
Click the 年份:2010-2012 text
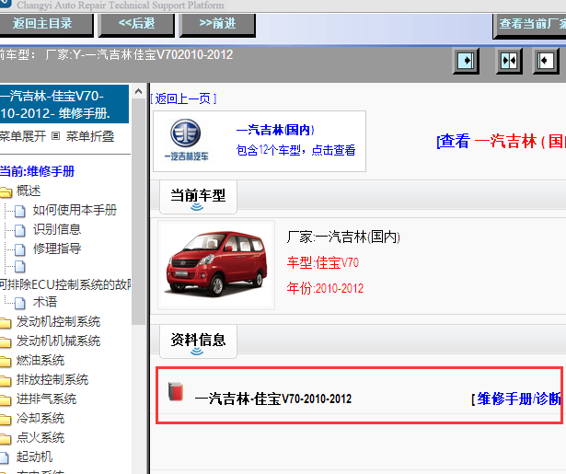coord(325,288)
